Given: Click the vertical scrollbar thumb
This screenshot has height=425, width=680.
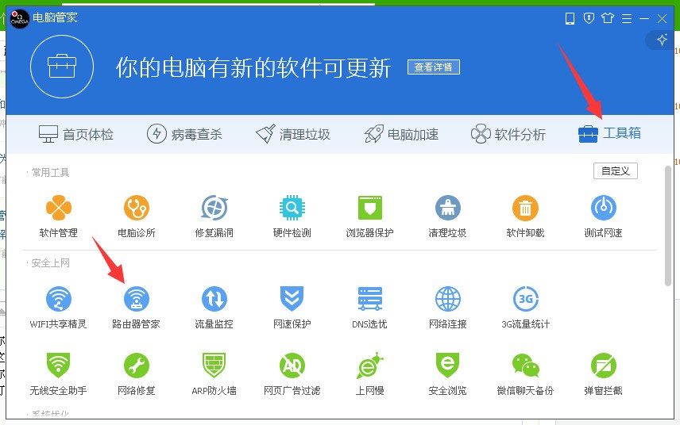Looking at the screenshot, I should tap(668, 226).
